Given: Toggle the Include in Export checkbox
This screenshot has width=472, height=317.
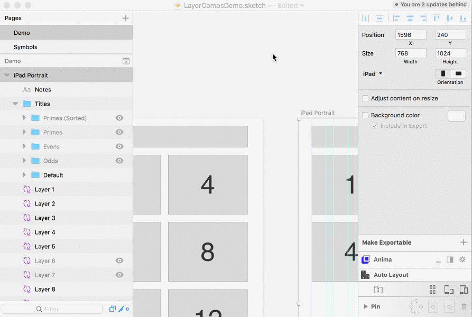Looking at the screenshot, I should 375,126.
